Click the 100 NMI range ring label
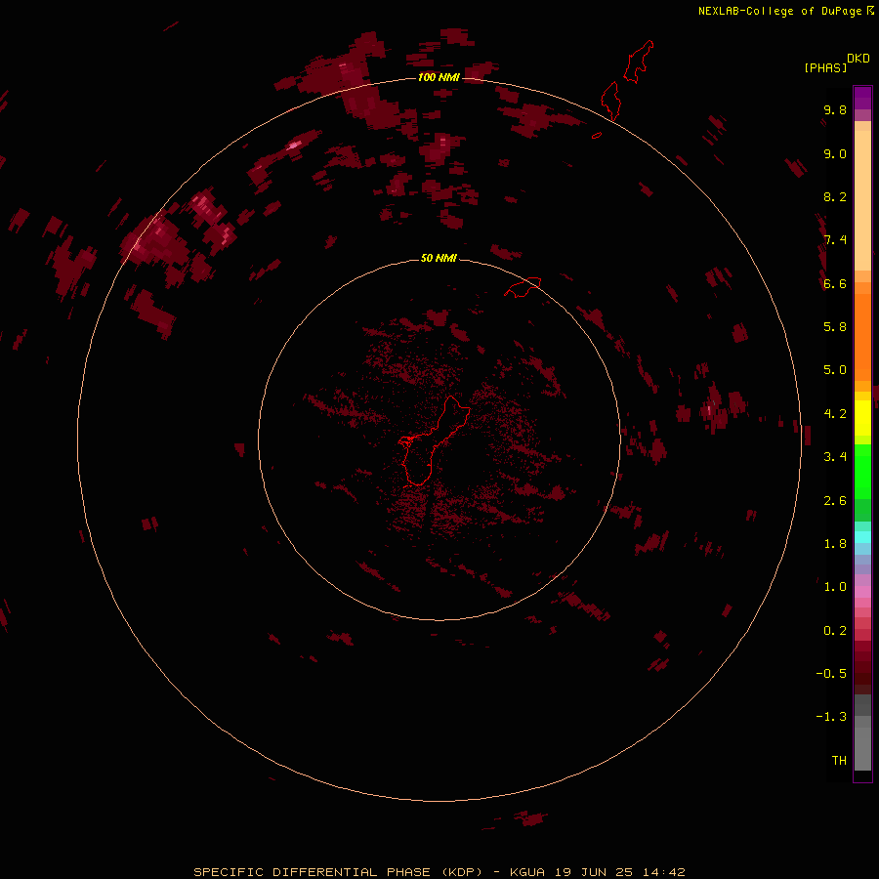879x879 pixels. click(x=439, y=77)
